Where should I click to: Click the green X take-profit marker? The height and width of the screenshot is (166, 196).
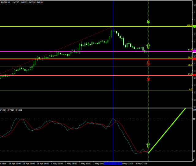click(x=149, y=22)
